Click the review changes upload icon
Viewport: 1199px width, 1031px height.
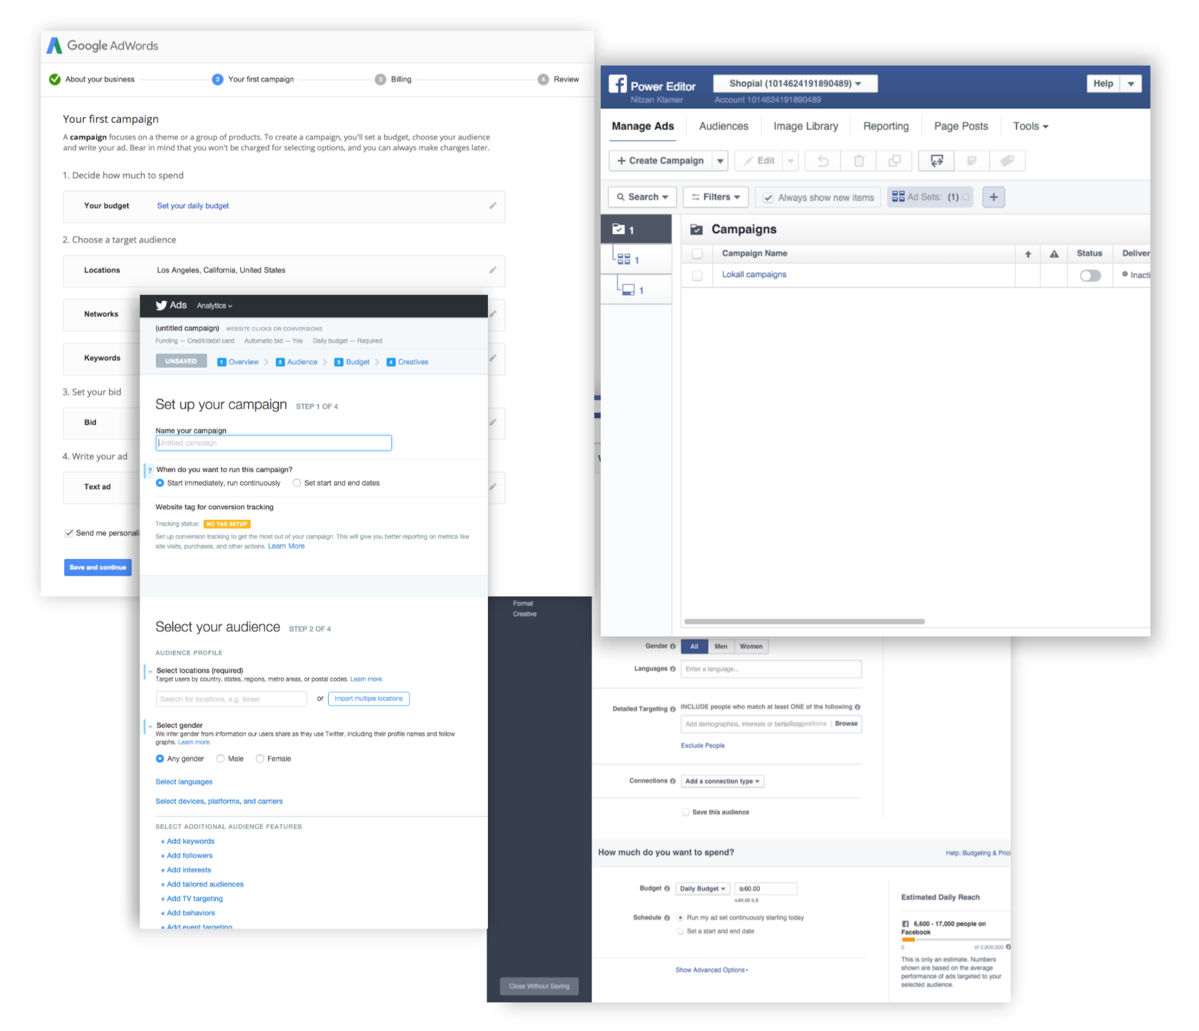936,161
